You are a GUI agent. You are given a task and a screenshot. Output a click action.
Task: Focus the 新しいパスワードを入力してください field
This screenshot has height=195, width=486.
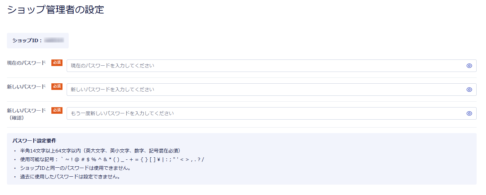coord(264,90)
